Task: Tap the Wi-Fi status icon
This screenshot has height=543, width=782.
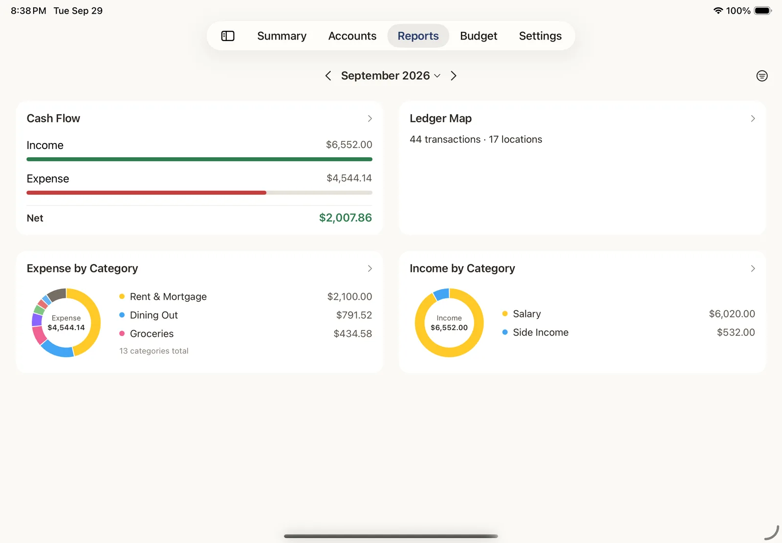Action: pyautogui.click(x=718, y=10)
